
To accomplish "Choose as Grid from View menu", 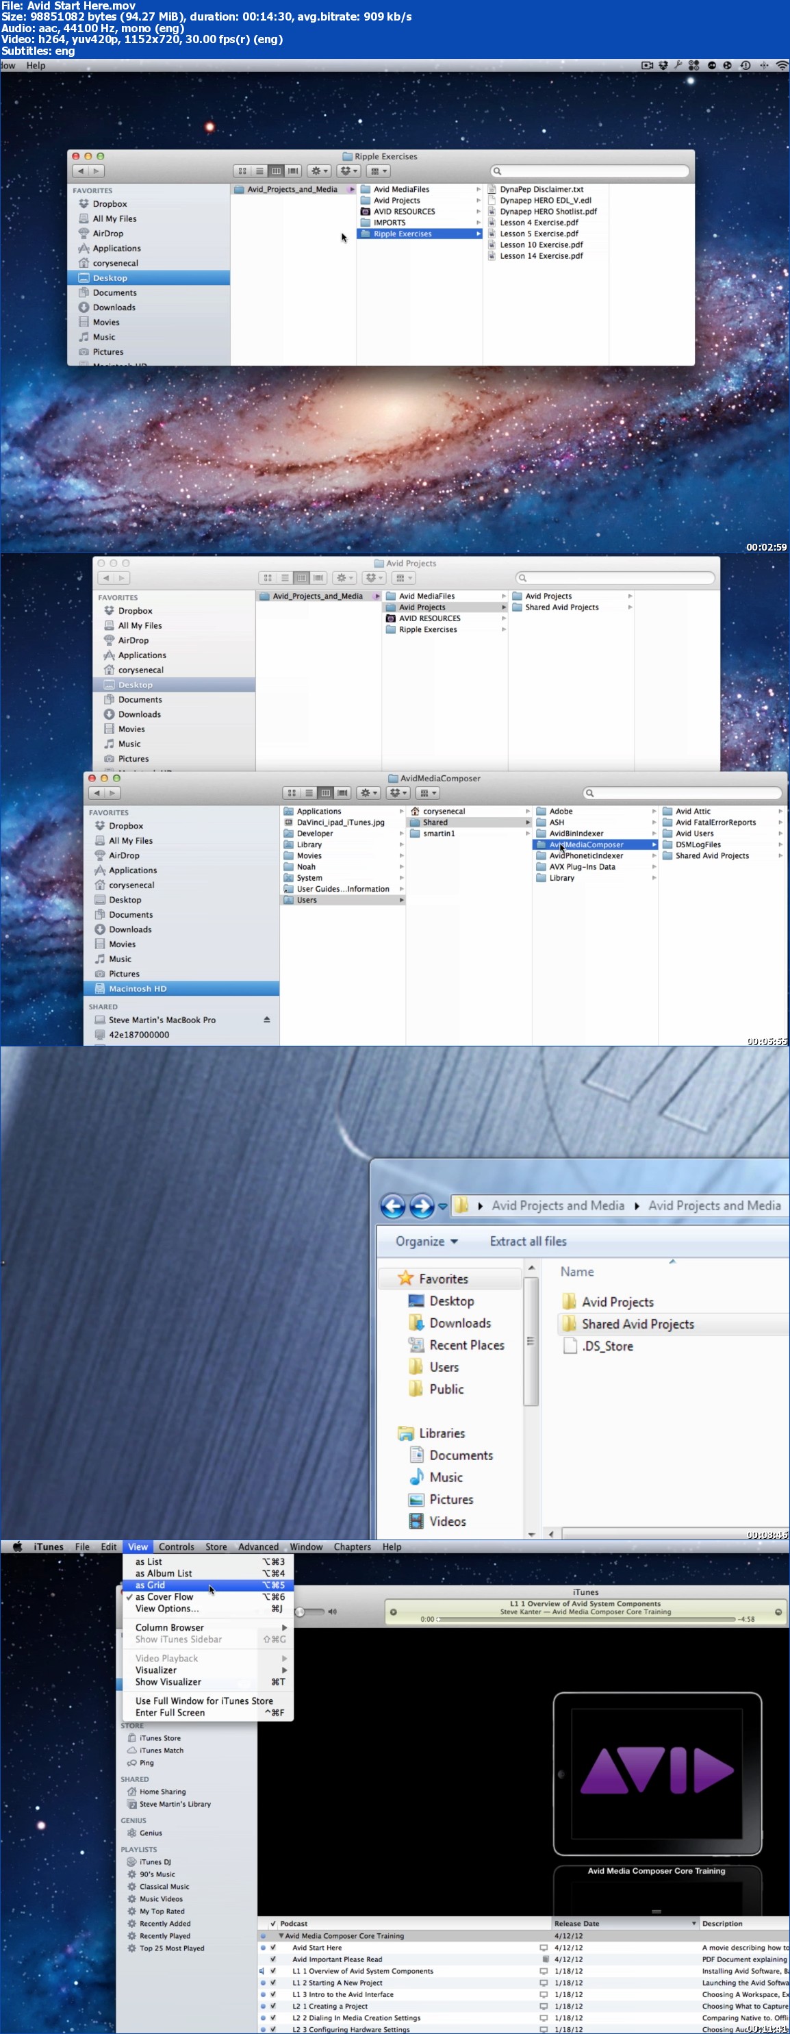I will (x=208, y=1585).
